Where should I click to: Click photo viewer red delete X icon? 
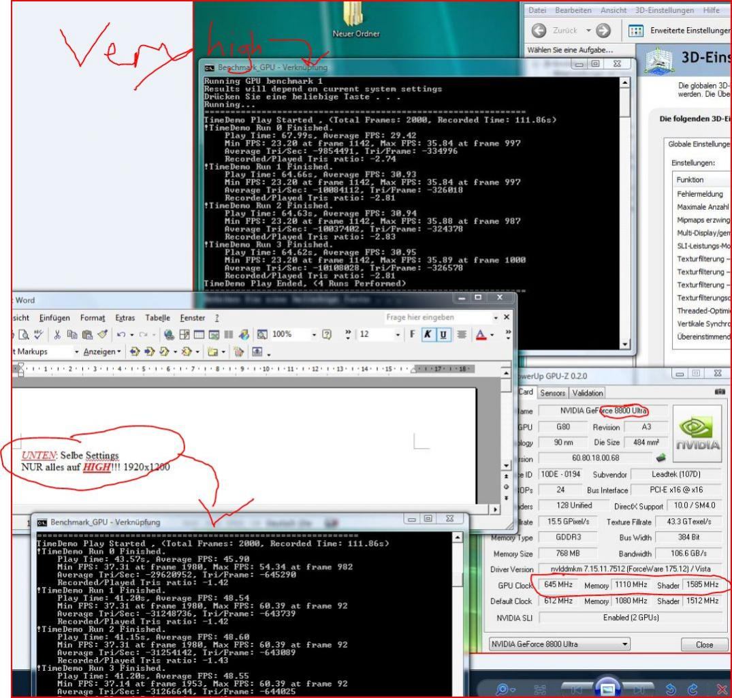point(722,689)
